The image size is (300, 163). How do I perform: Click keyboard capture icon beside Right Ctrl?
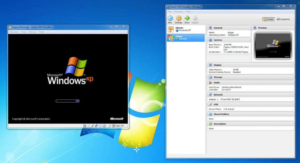coord(113,126)
